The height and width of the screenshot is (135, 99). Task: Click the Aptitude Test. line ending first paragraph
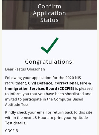(x=17, y=105)
